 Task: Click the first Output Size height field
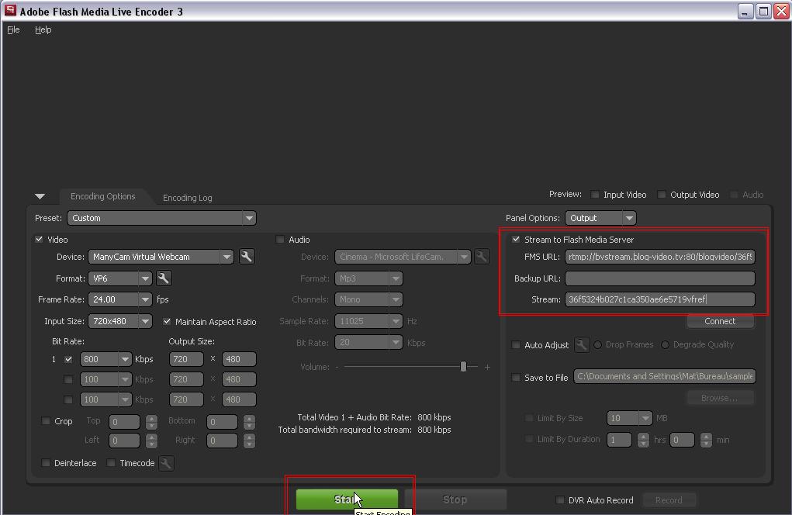point(239,359)
